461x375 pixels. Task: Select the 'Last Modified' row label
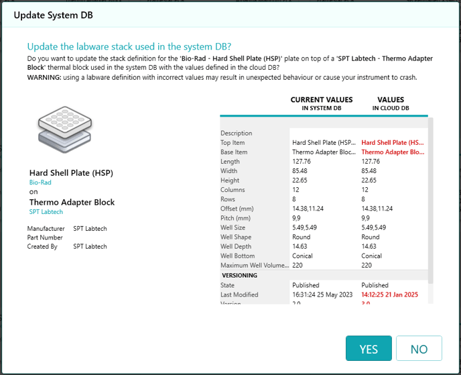point(239,294)
